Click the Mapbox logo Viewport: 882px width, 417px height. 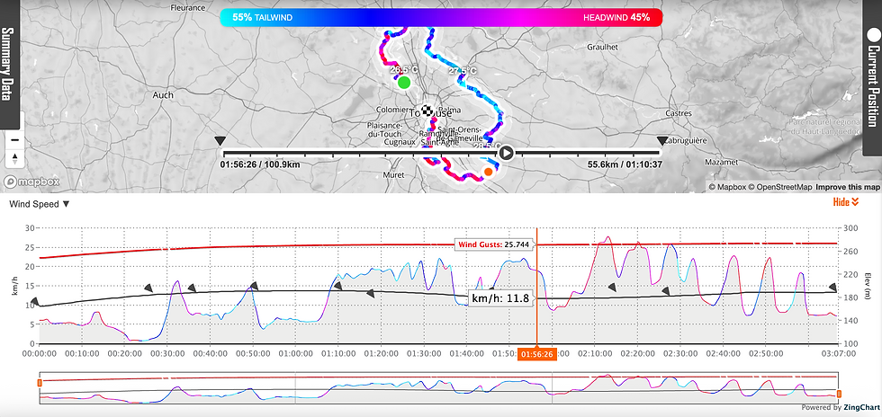(x=31, y=182)
